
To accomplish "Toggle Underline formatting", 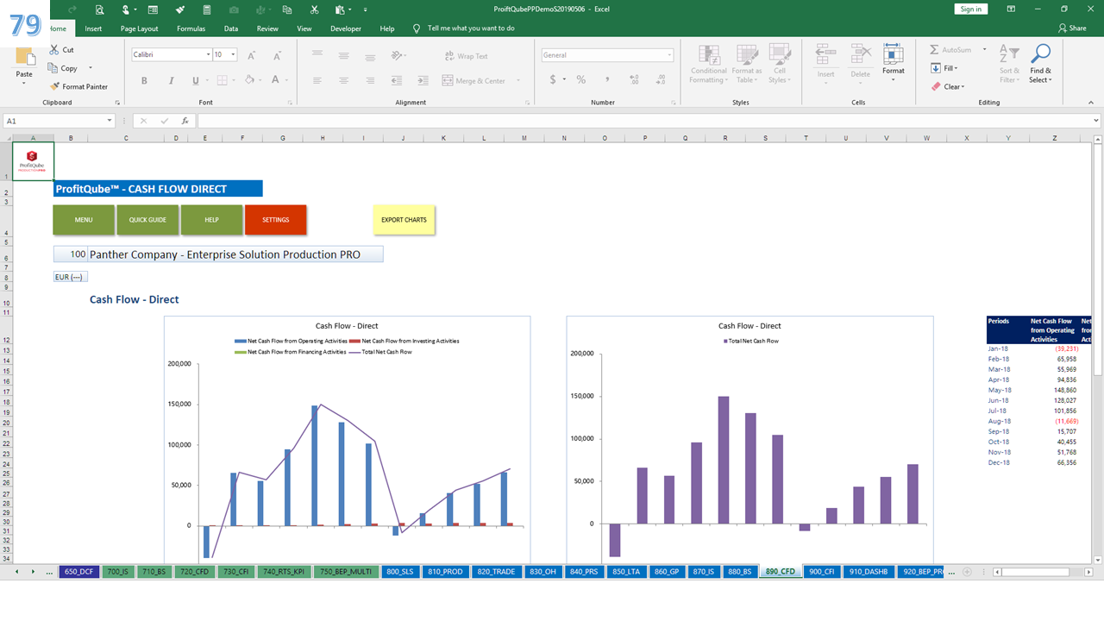I will 196,80.
